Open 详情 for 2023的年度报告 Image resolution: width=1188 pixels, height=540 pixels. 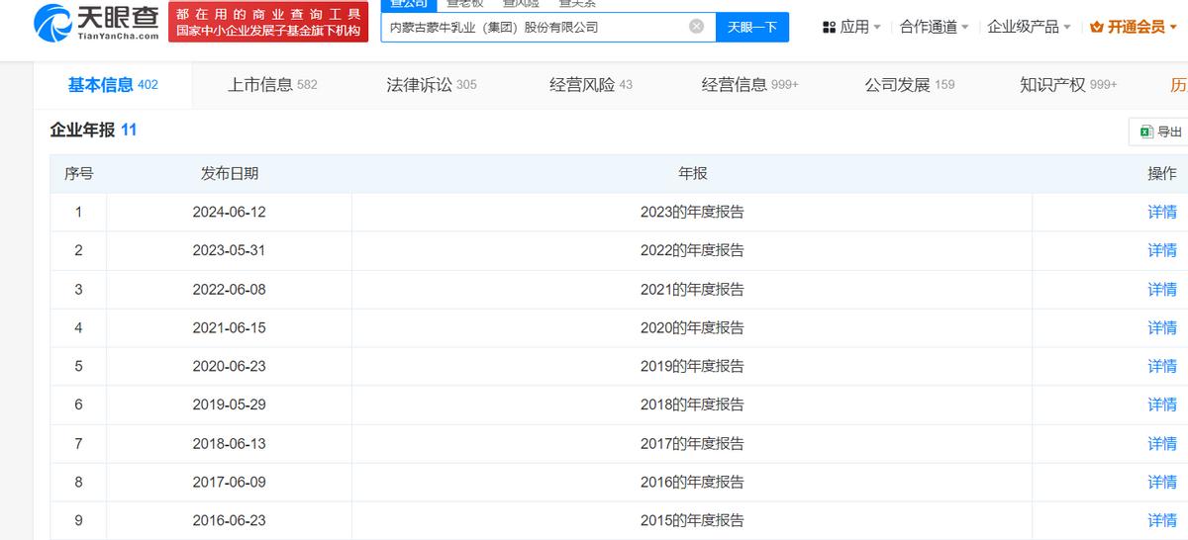click(1162, 212)
